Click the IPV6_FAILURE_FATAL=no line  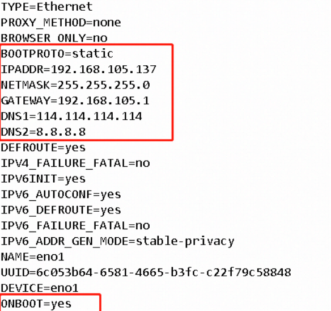[x=75, y=226]
